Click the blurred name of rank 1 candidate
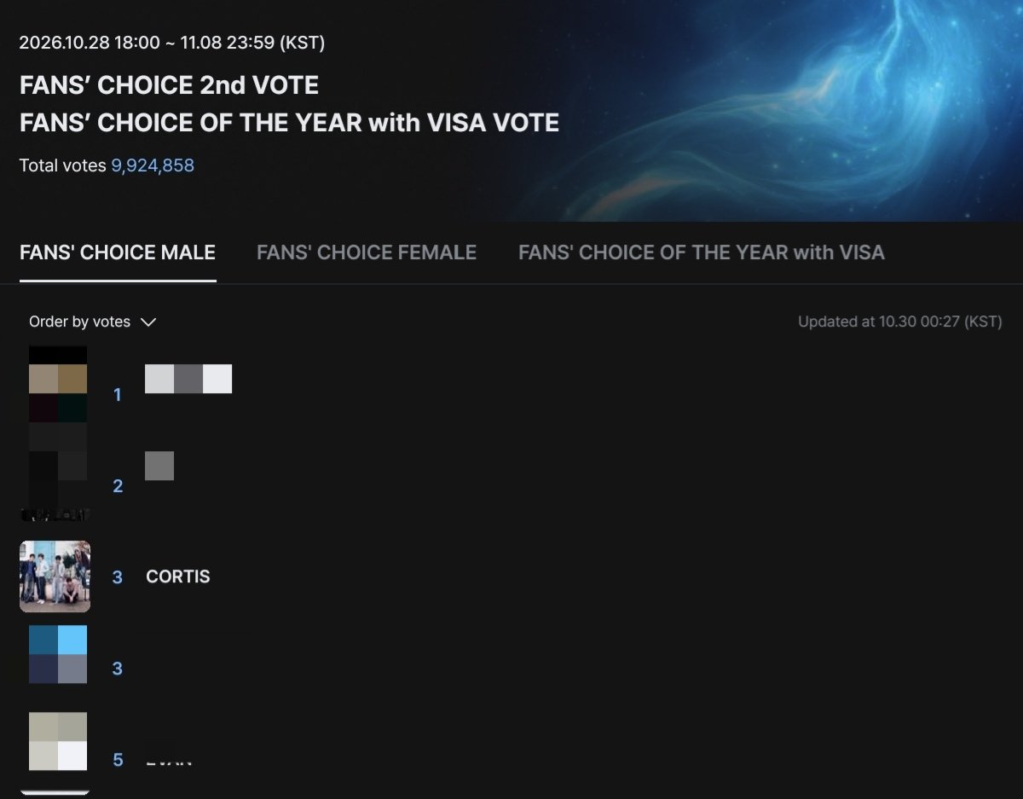Image resolution: width=1023 pixels, height=799 pixels. coord(188,379)
